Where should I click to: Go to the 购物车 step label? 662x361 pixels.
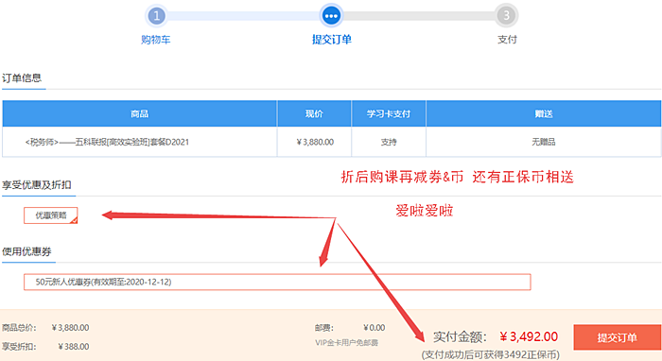click(x=156, y=40)
